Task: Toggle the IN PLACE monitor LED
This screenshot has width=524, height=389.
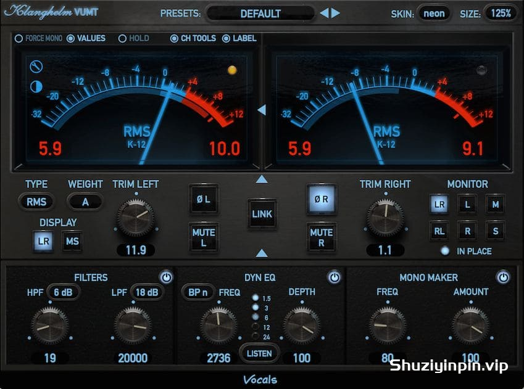Action: 445,251
